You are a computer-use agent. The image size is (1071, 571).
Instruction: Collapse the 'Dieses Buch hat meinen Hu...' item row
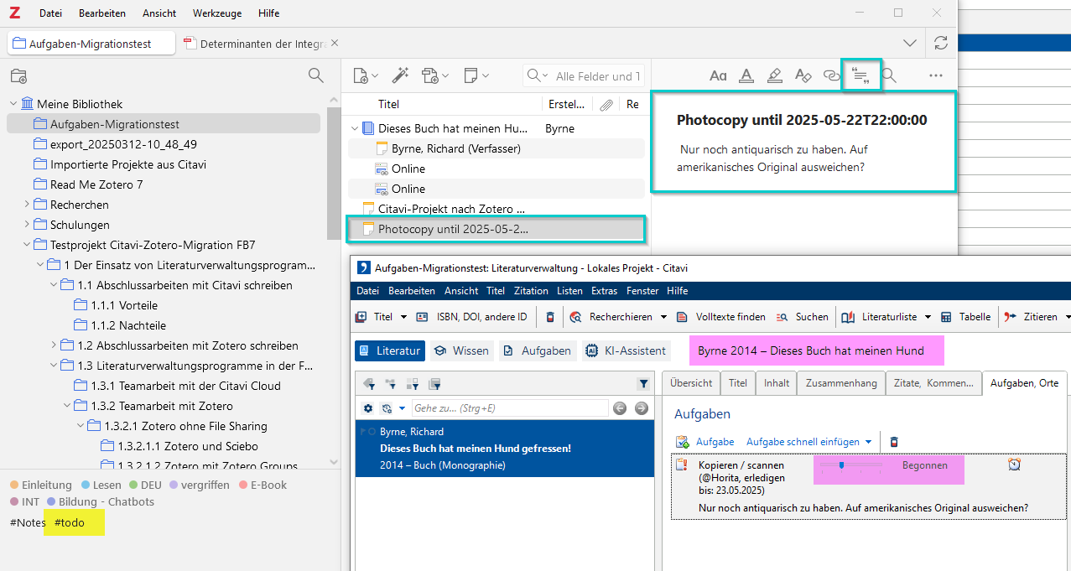tap(355, 128)
